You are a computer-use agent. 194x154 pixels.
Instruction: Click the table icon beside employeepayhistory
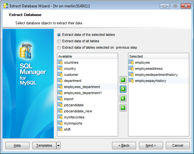click(x=131, y=80)
